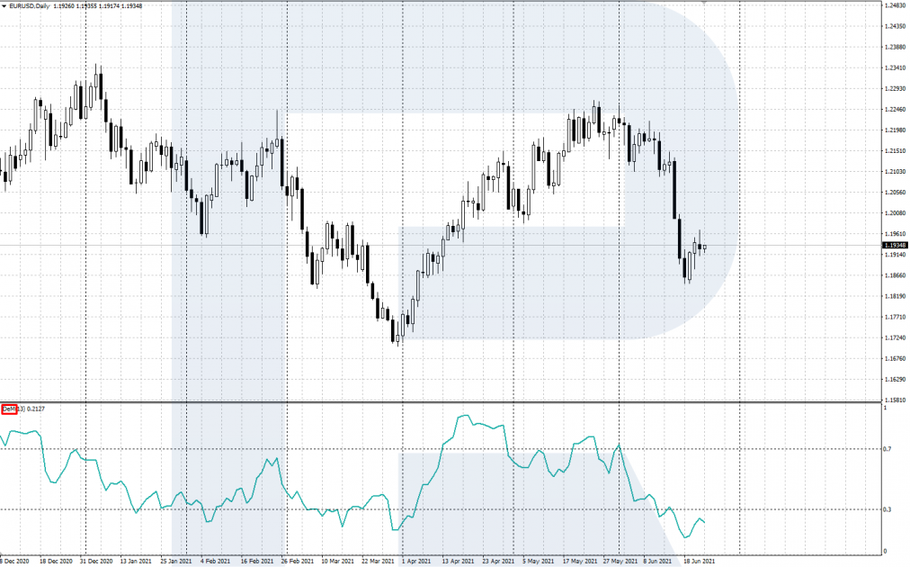Click the 1.17240 price scale label
This screenshot has height=567, width=910.
[896, 337]
